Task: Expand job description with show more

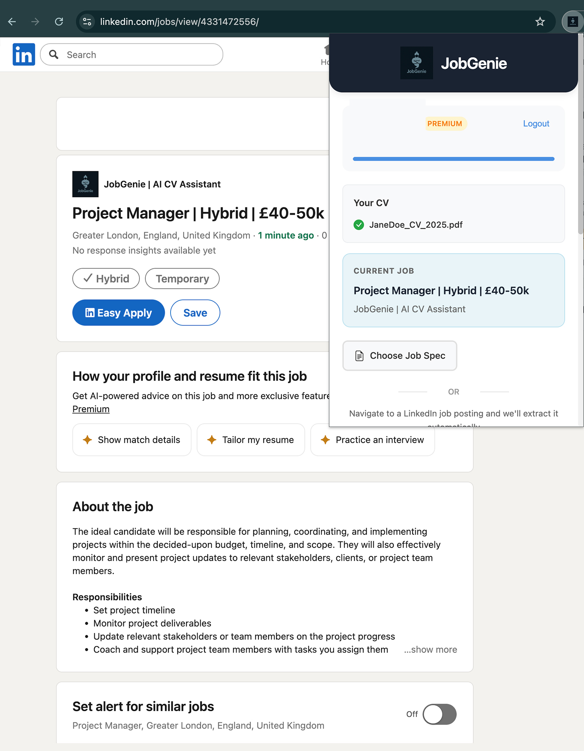Action: pos(431,649)
